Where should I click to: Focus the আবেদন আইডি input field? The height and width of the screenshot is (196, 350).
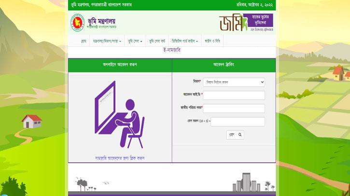point(234,95)
